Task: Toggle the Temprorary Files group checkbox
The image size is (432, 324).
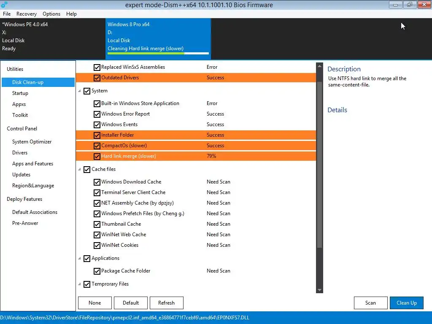Action: tap(87, 284)
